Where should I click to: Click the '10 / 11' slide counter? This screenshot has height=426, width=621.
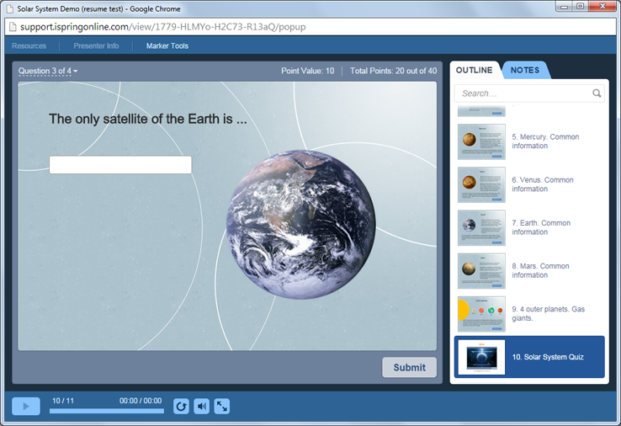click(x=63, y=401)
